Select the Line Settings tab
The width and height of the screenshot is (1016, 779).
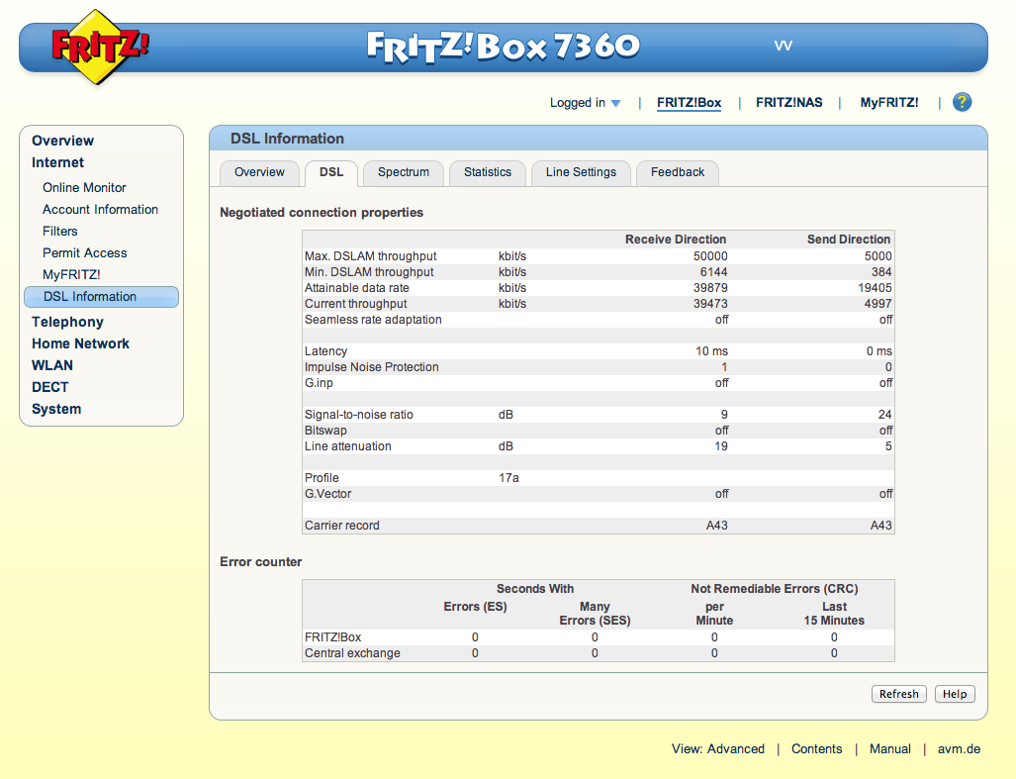coord(581,172)
